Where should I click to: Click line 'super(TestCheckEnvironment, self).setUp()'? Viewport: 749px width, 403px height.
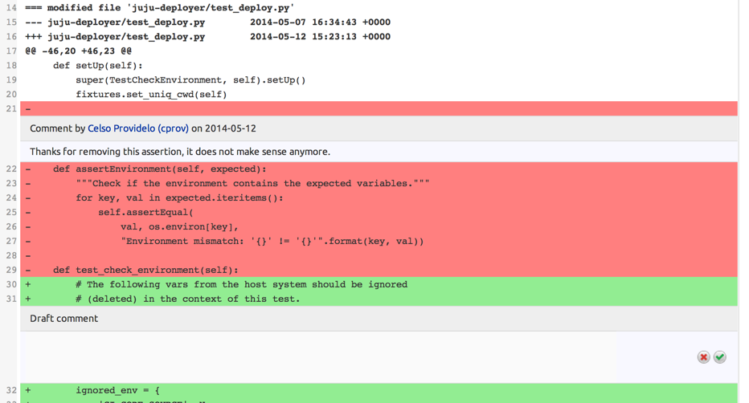pyautogui.click(x=190, y=80)
